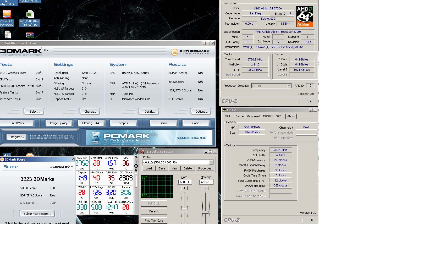
Task: Click the Demo button in 3DMark06
Action: pyautogui.click(x=164, y=123)
